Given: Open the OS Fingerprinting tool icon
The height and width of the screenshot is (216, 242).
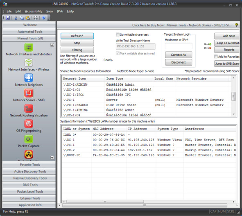Looking at the screenshot, I should [x=29, y=124].
